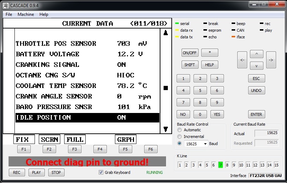Click the YES keypad button
Viewport: 287px width, 183px height.
click(217, 114)
